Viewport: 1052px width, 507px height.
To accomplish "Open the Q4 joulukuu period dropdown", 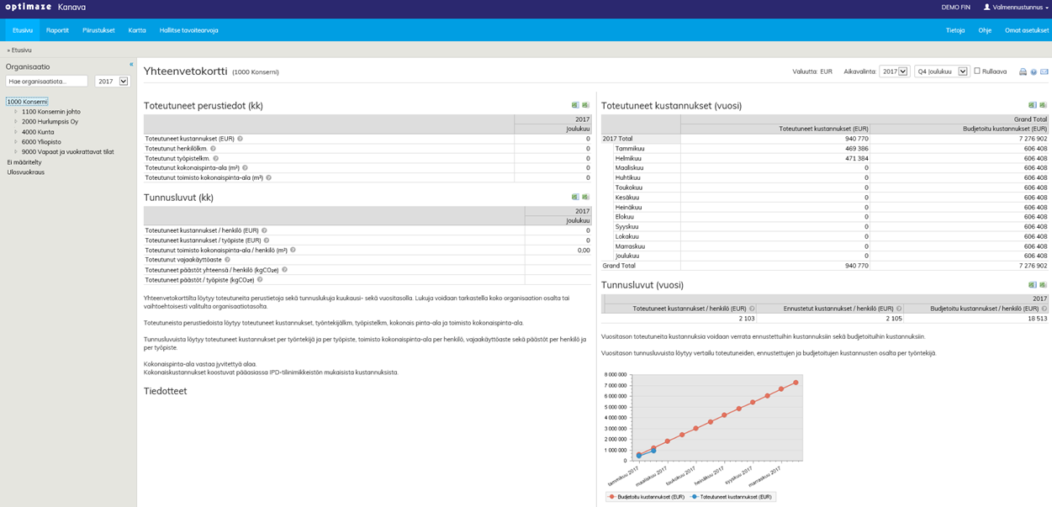I will pos(941,71).
